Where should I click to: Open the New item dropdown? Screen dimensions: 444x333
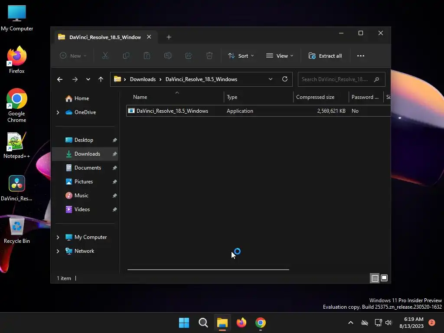pos(73,56)
